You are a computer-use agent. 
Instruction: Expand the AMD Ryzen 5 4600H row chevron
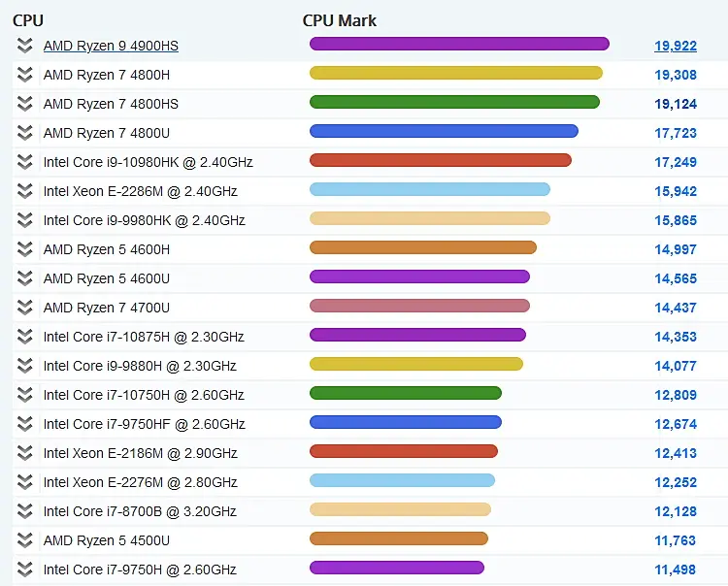(x=24, y=249)
